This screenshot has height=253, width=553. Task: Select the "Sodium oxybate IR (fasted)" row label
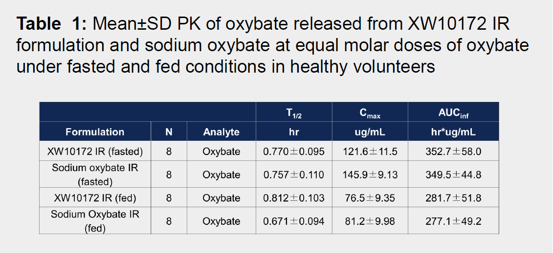pos(95,175)
